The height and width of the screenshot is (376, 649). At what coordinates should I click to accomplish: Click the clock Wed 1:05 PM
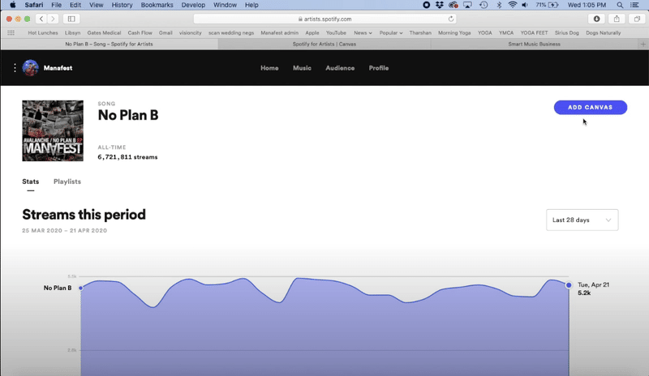coord(587,5)
